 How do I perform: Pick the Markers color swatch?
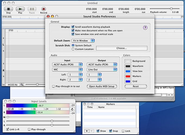coord(128,76)
